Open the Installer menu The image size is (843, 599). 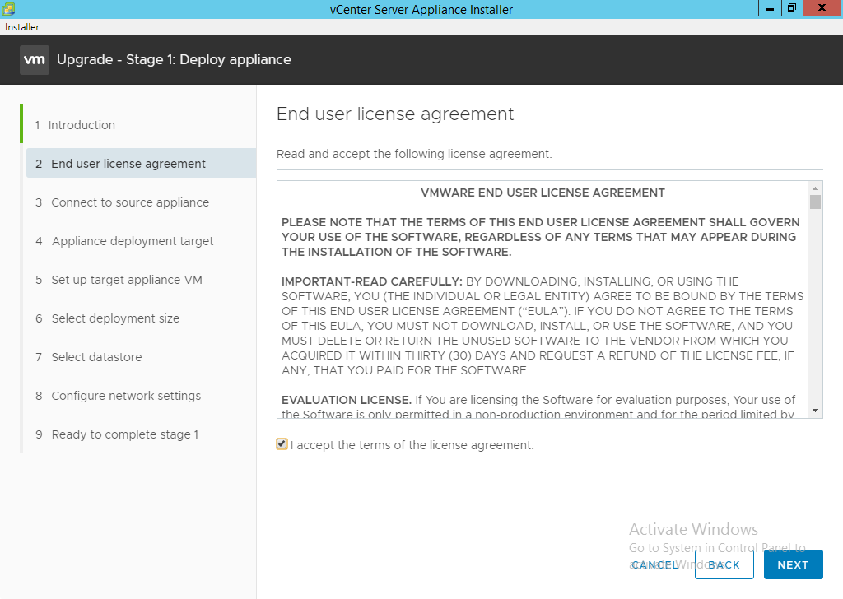point(22,27)
